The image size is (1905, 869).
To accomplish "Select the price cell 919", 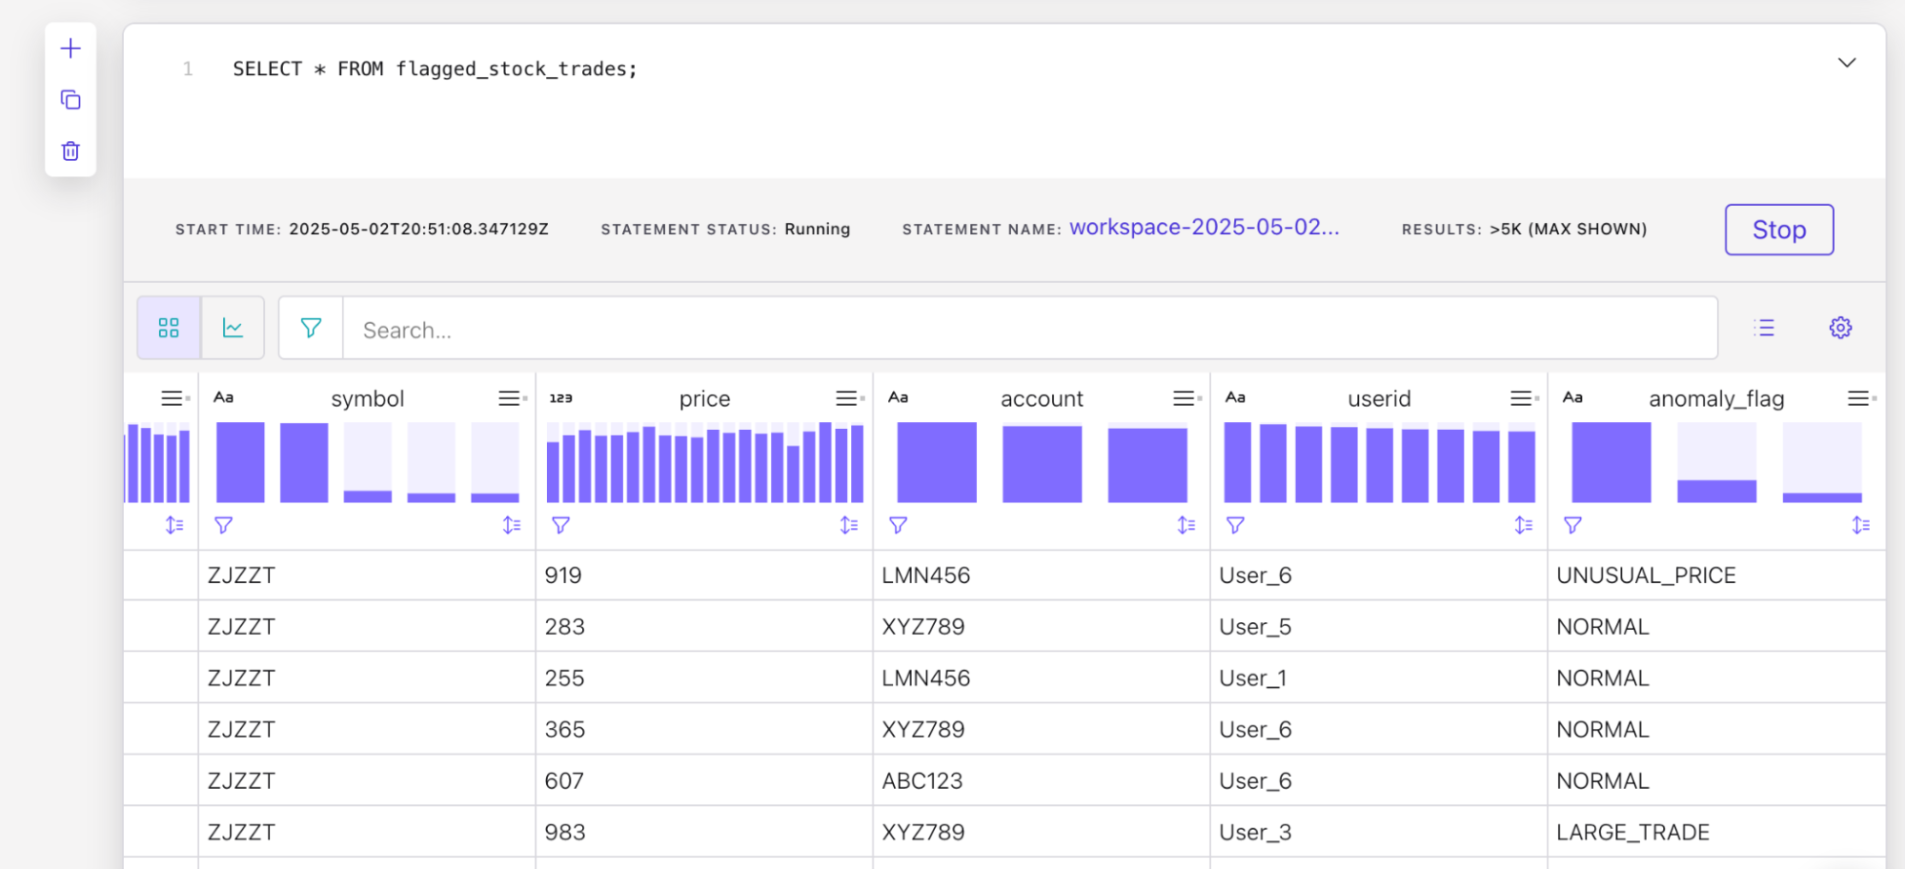I will pyautogui.click(x=704, y=576).
